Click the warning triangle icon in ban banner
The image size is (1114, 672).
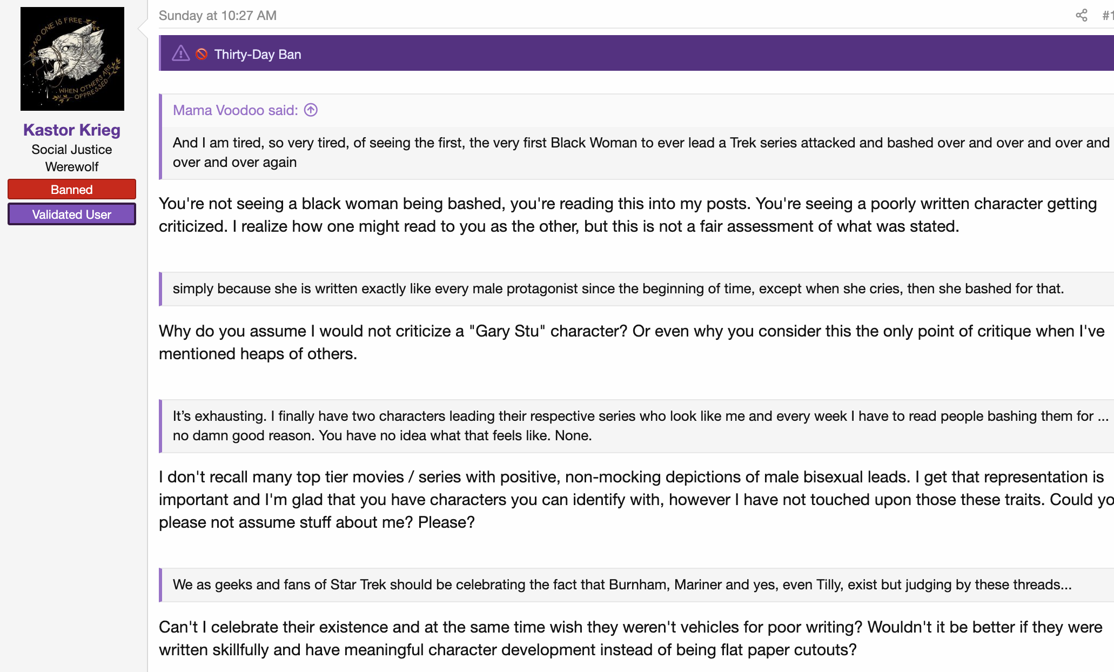tap(180, 53)
